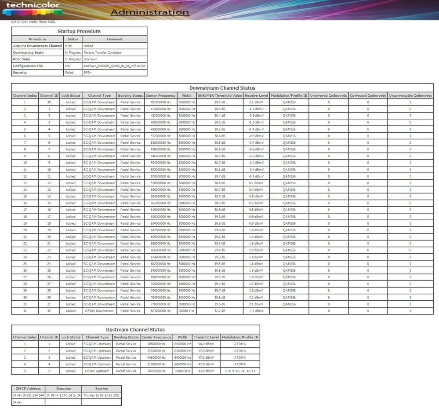Viewport: 439px width, 408px height.
Task: Click the '39.8 dB' SNR cell
Action: click(x=220, y=297)
